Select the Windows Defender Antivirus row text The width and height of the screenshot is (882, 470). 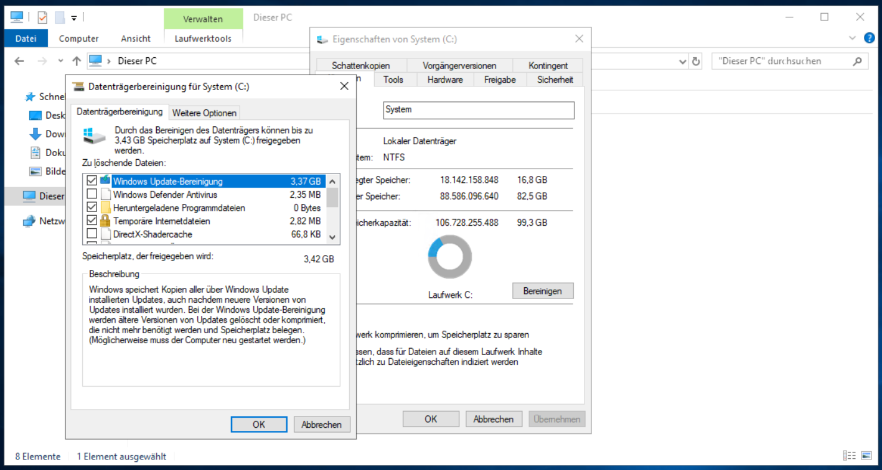click(x=165, y=195)
